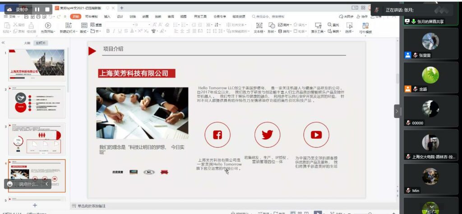Screen dimensions: 462x214
Task: Toggle Bold formatting
Action: pyautogui.click(x=108, y=31)
